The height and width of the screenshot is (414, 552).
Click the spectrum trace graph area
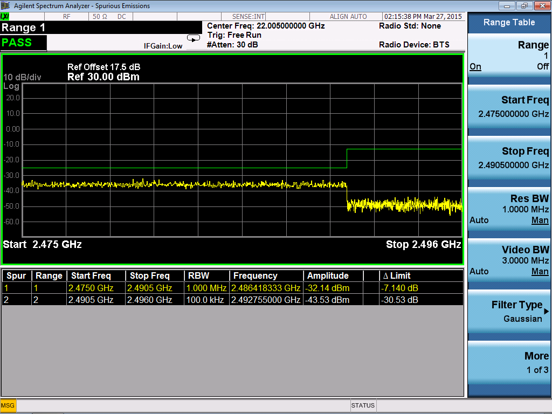(242, 160)
